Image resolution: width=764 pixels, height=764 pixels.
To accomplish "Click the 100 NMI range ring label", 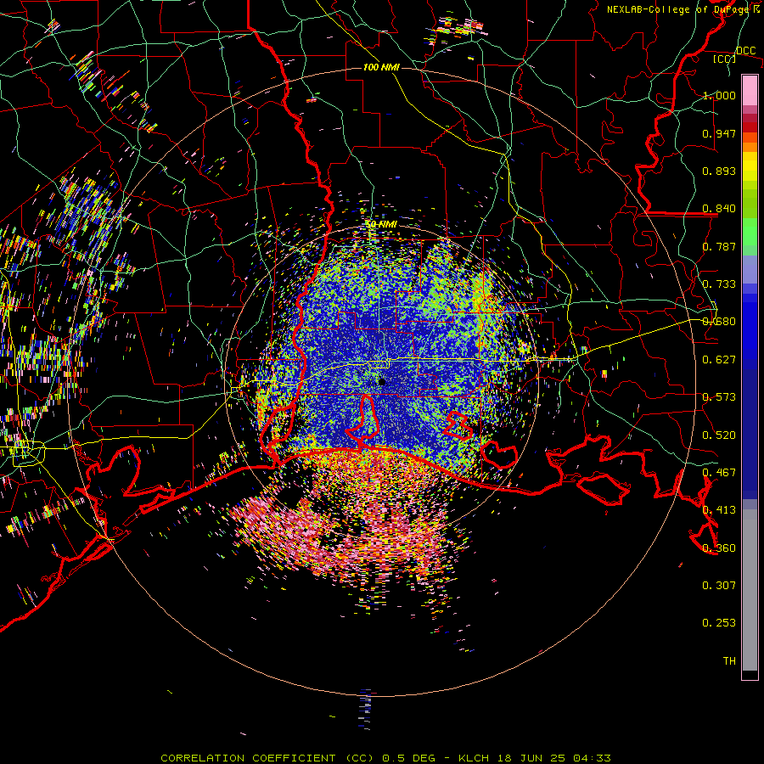I will coord(381,67).
